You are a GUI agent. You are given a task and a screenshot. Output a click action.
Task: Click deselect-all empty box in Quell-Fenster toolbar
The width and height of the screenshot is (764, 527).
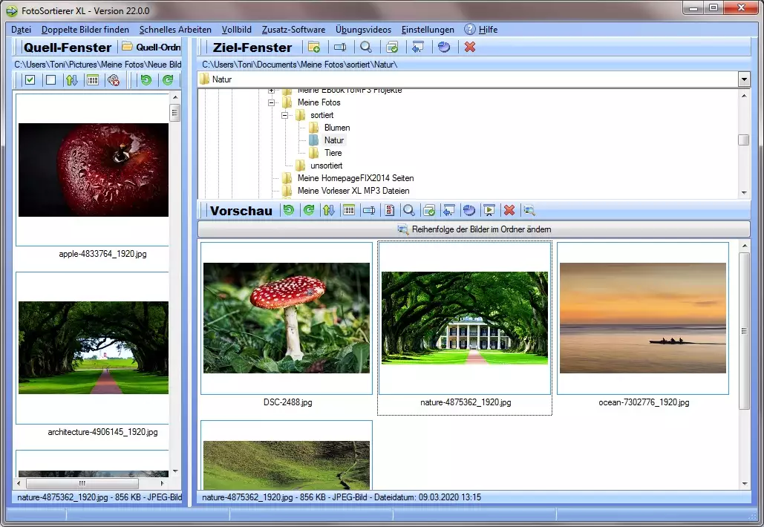(50, 80)
